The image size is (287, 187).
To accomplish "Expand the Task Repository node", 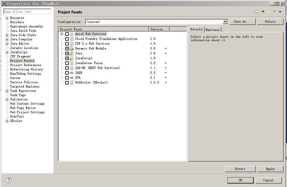I will pyautogui.click(x=7, y=91).
